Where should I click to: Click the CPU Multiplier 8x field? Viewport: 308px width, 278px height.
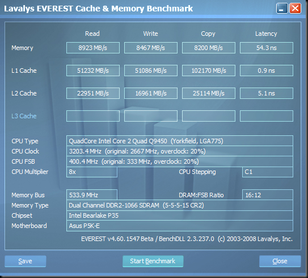pyautogui.click(x=92, y=172)
